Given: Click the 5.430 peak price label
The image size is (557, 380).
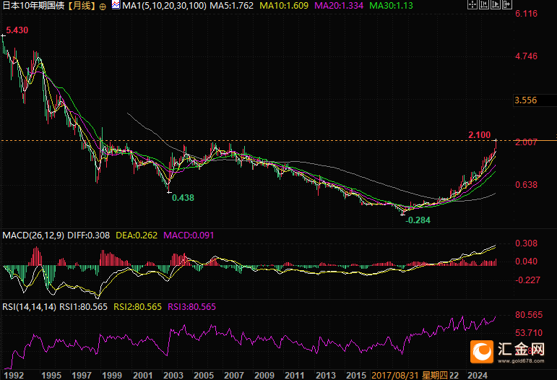Looking at the screenshot, I should tap(17, 30).
